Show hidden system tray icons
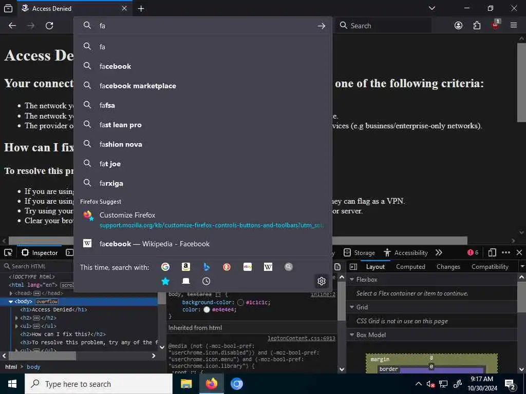The width and height of the screenshot is (526, 394). 419,384
